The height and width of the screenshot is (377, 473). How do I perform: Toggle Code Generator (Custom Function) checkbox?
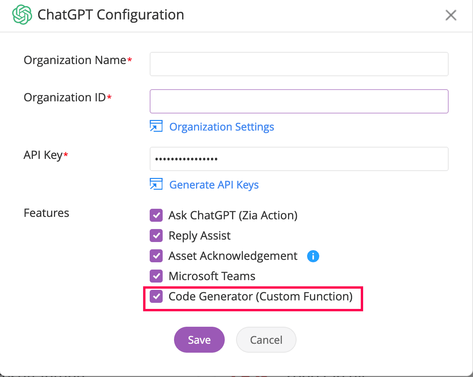click(x=156, y=296)
